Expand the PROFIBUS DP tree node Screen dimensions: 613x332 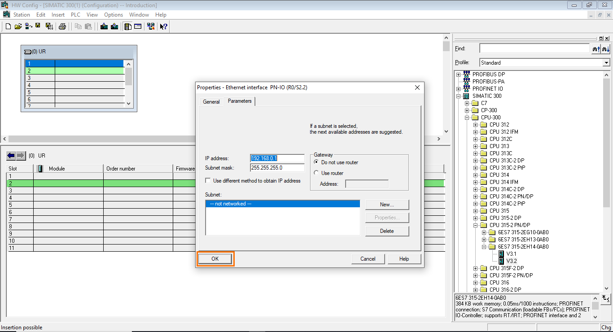[459, 74]
